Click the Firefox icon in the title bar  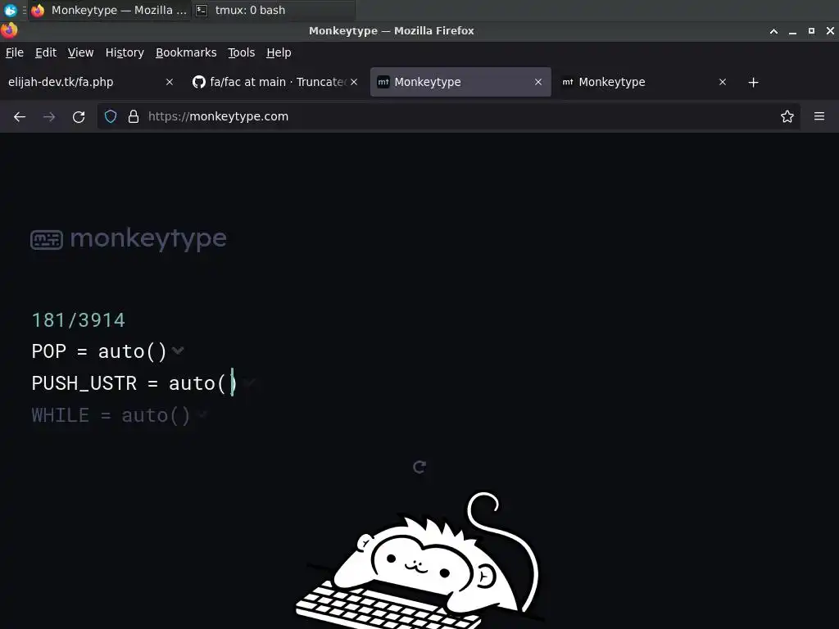pos(9,30)
